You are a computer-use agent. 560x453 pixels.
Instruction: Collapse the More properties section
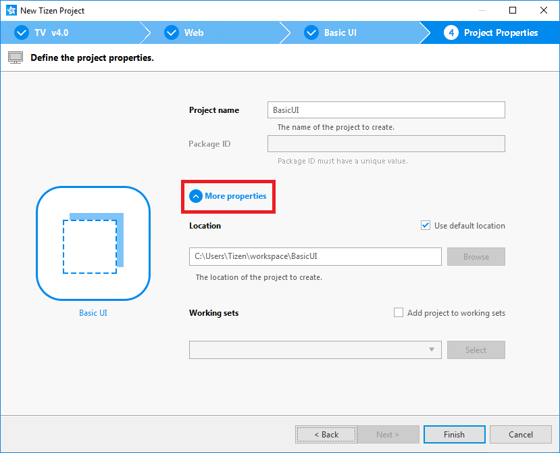click(235, 196)
